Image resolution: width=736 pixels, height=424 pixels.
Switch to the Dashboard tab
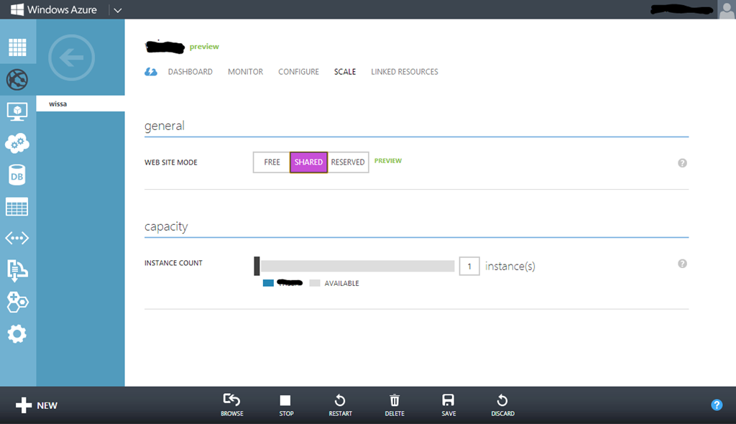pyautogui.click(x=190, y=72)
